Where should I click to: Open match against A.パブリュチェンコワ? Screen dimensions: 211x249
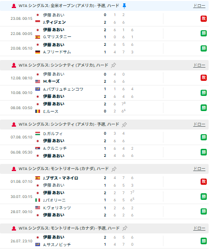(x=104, y=93)
